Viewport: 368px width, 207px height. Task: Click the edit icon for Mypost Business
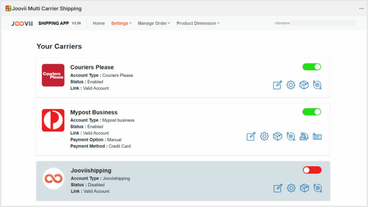point(251,137)
